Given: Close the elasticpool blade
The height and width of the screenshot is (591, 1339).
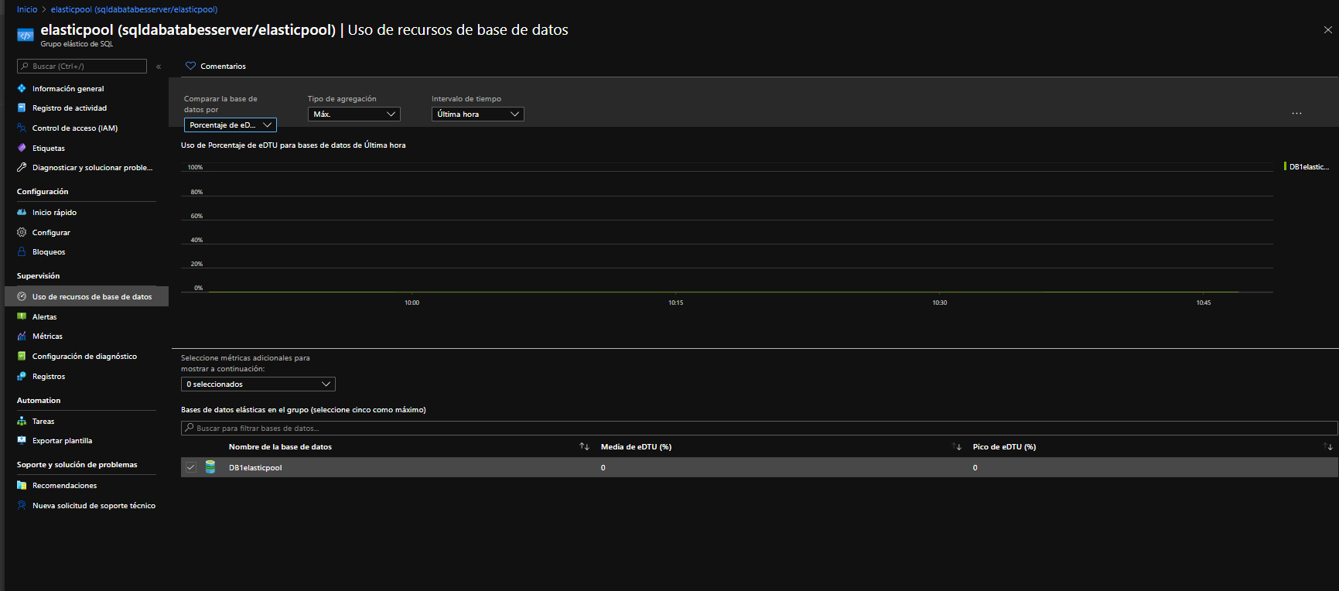Looking at the screenshot, I should click(1328, 29).
